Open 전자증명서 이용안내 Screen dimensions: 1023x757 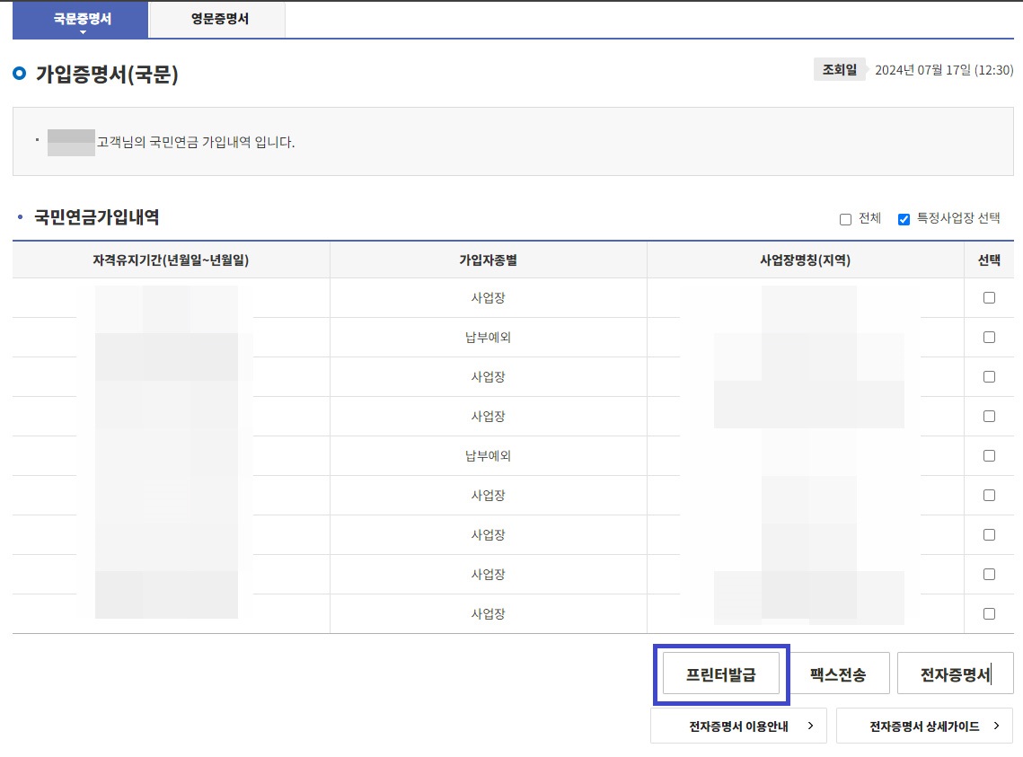[738, 726]
